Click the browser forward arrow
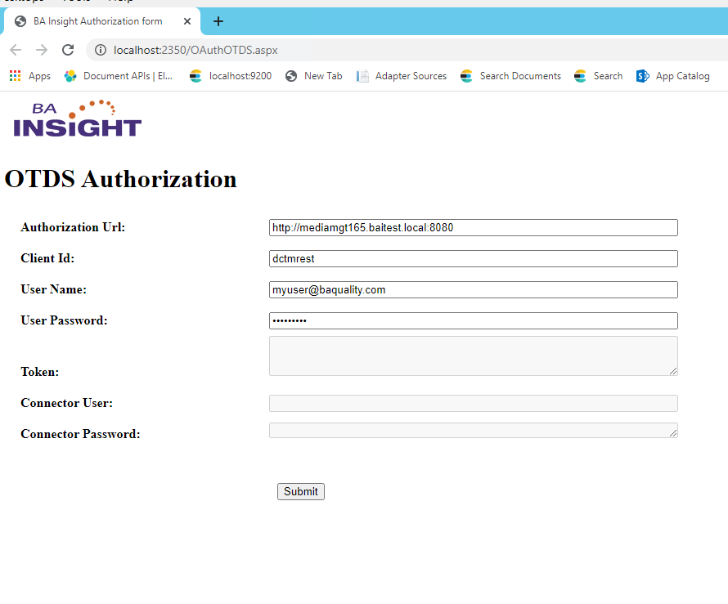This screenshot has width=728, height=604. [x=42, y=50]
